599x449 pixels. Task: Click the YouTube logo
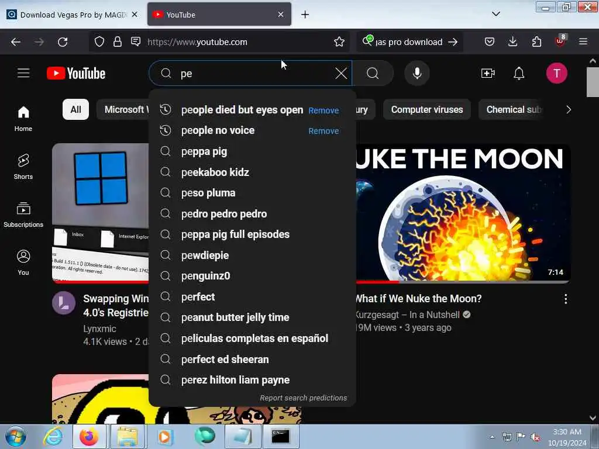76,73
